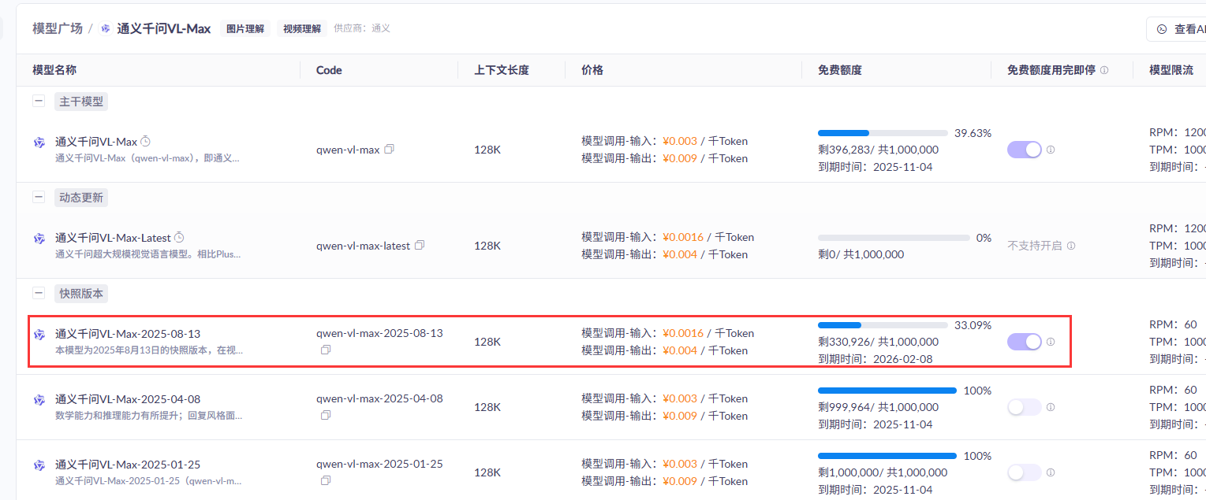The height and width of the screenshot is (500, 1206).
Task: Enable free-quota stop toggle for qwen-vl-max-2025-04-08
Action: (x=1025, y=407)
